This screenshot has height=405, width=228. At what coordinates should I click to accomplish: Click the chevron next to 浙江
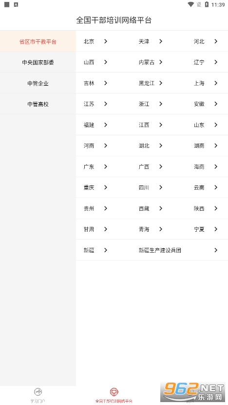click(161, 104)
